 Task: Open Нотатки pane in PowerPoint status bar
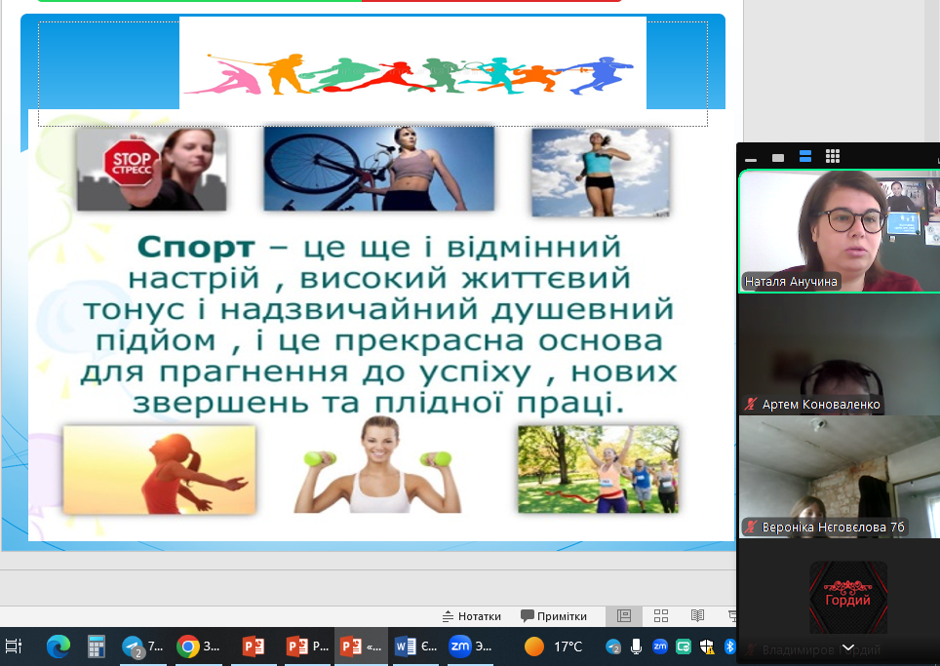[472, 616]
